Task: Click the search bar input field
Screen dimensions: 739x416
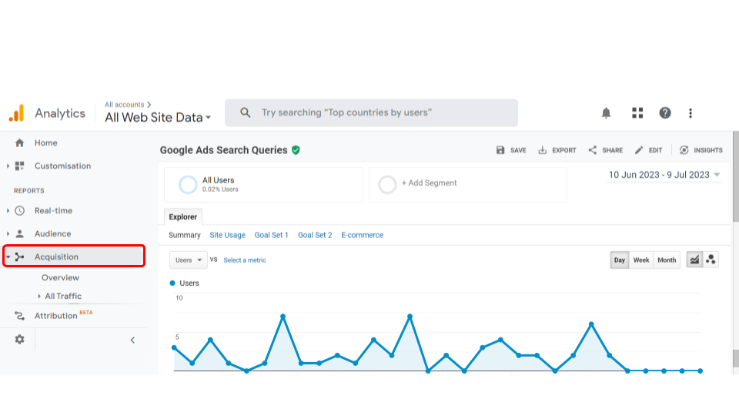Action: tap(371, 112)
